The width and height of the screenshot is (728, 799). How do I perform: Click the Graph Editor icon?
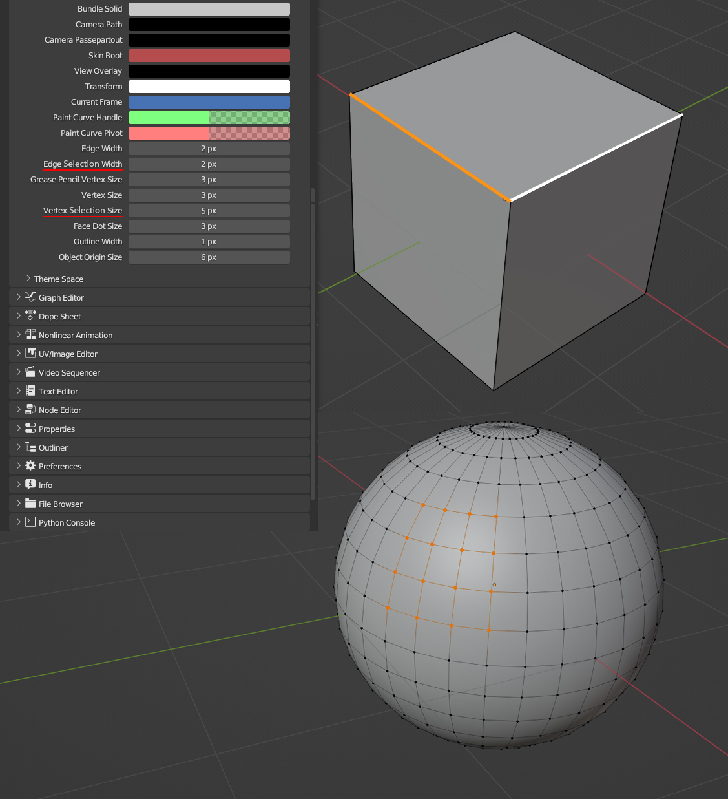click(30, 297)
